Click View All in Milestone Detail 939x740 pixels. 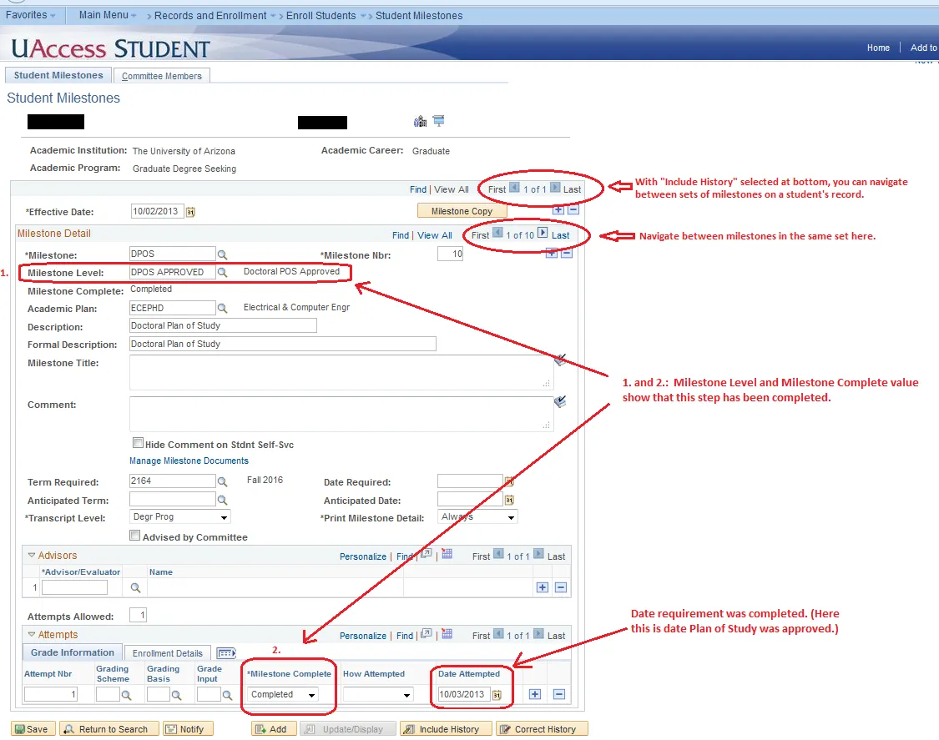pos(435,235)
